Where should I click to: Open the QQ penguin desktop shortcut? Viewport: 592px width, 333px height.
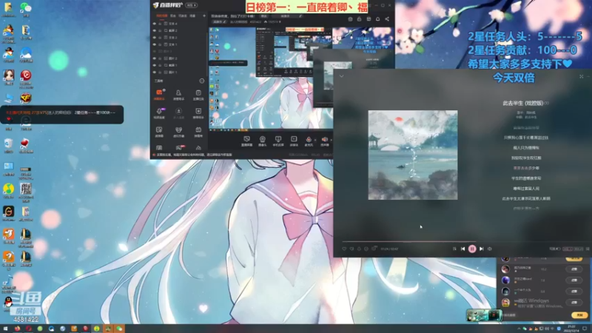pos(8,304)
